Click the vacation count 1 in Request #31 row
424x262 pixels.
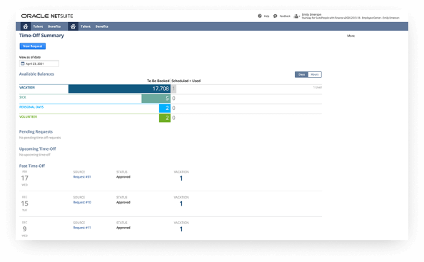pos(181,178)
